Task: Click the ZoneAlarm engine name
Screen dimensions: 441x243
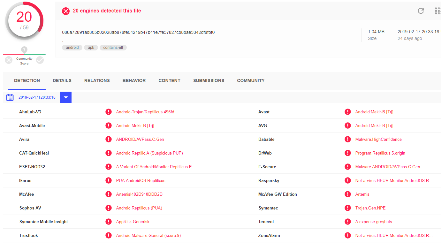Action: pyautogui.click(x=269, y=235)
